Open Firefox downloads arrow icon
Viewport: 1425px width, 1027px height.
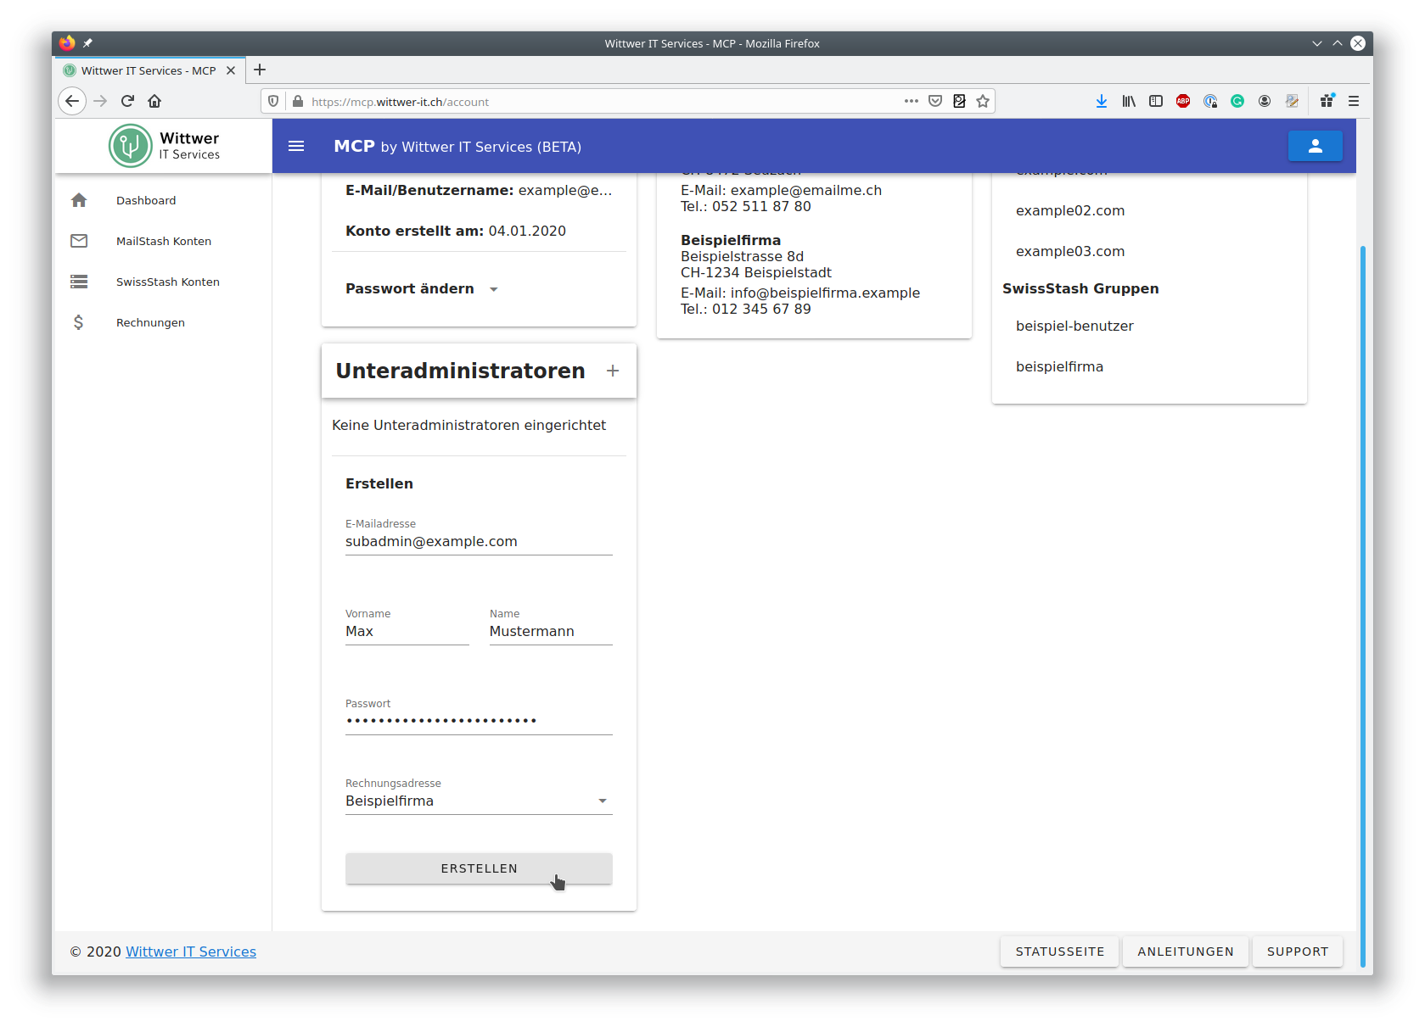point(1101,101)
